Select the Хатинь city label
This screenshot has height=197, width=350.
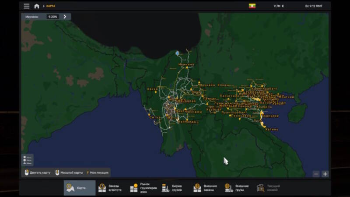point(272,129)
